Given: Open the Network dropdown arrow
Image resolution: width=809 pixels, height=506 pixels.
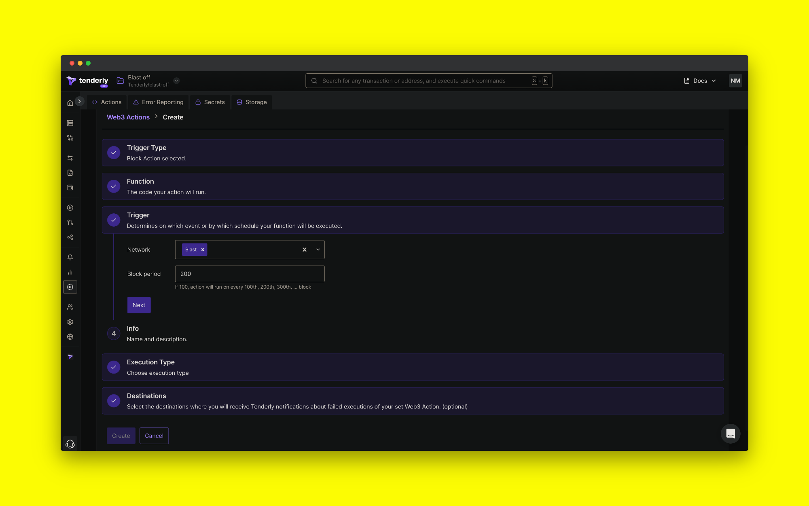Looking at the screenshot, I should (x=318, y=250).
